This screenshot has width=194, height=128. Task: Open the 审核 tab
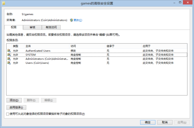click(x=32, y=27)
